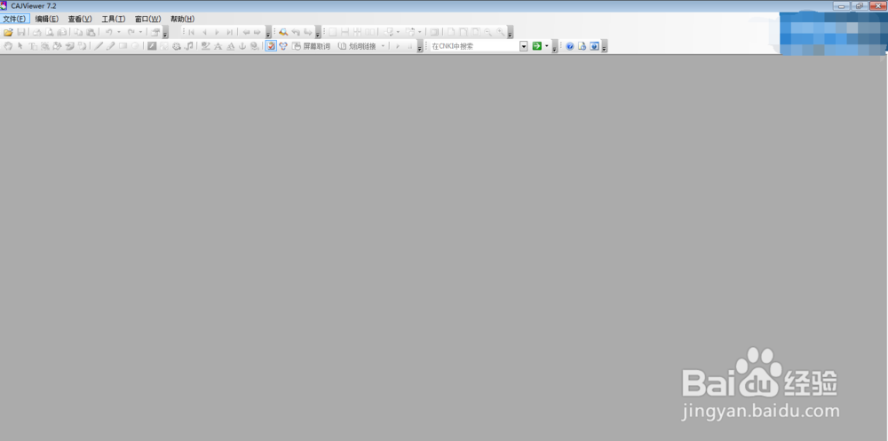The height and width of the screenshot is (441, 888).
Task: Open the 文件(F) menu
Action: (14, 19)
